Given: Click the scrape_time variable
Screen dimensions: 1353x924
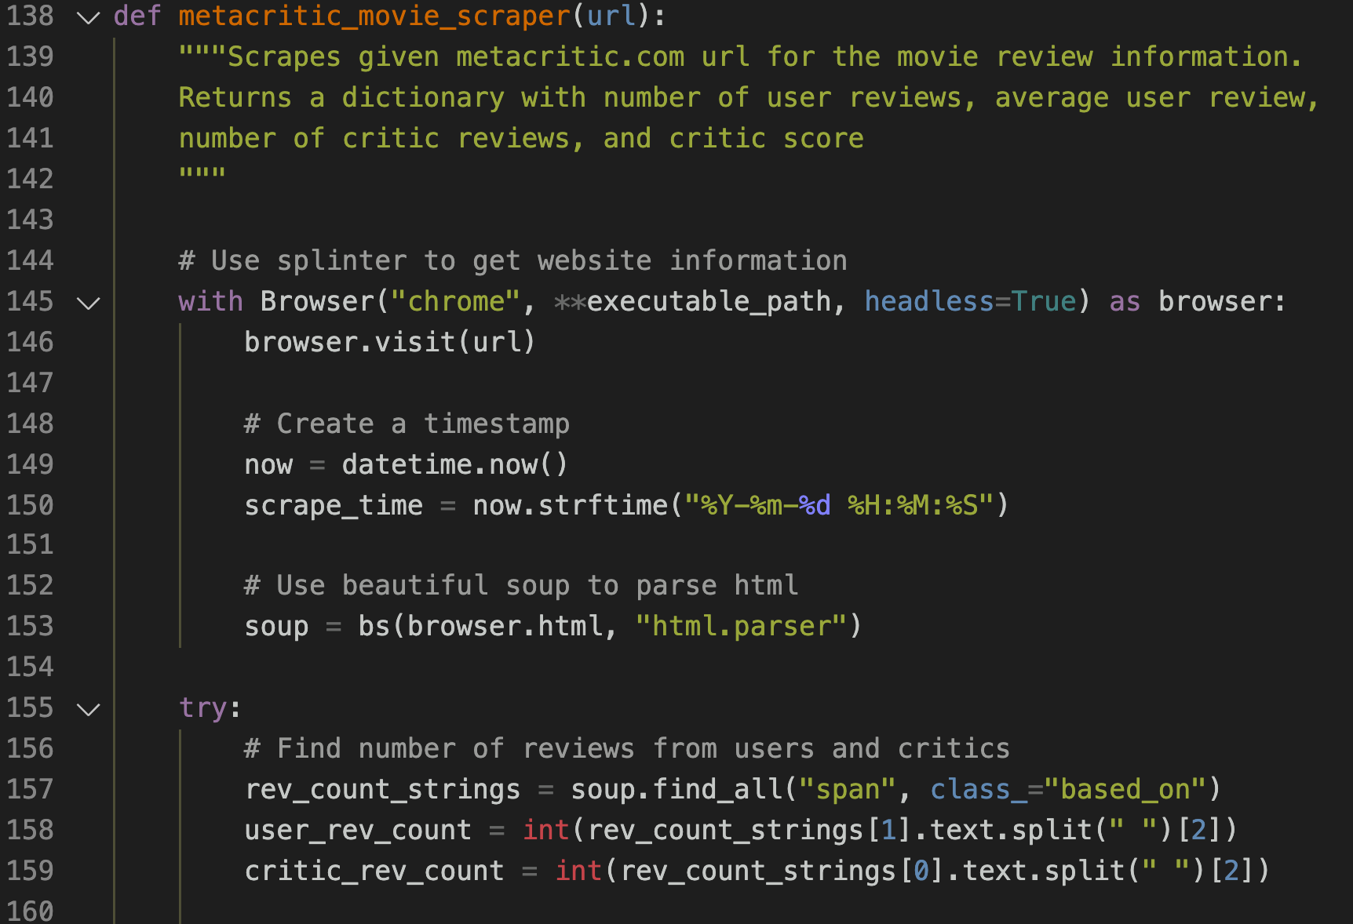Looking at the screenshot, I should click(334, 506).
